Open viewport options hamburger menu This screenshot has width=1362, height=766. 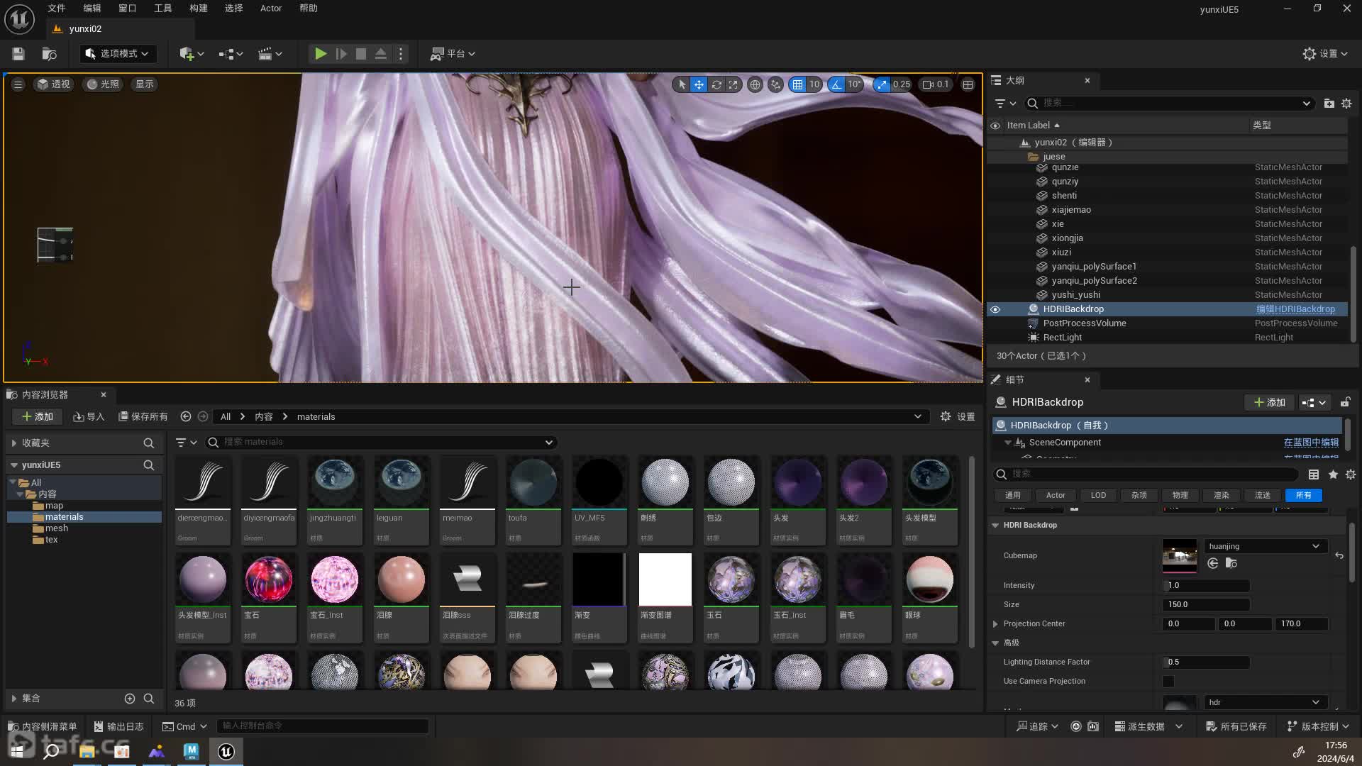click(x=18, y=84)
